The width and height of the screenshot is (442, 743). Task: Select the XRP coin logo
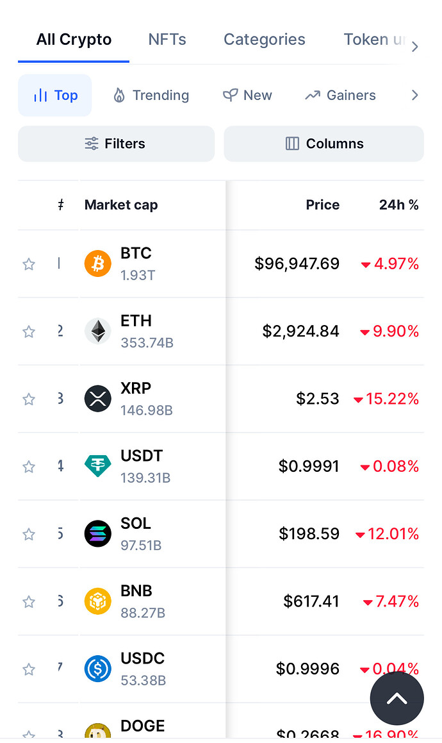[97, 399]
